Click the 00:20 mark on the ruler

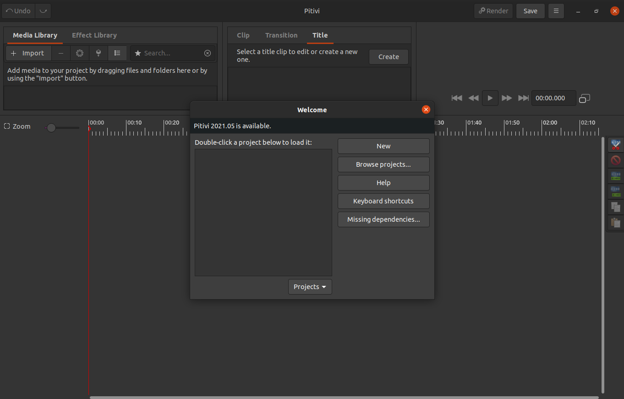coord(172,123)
